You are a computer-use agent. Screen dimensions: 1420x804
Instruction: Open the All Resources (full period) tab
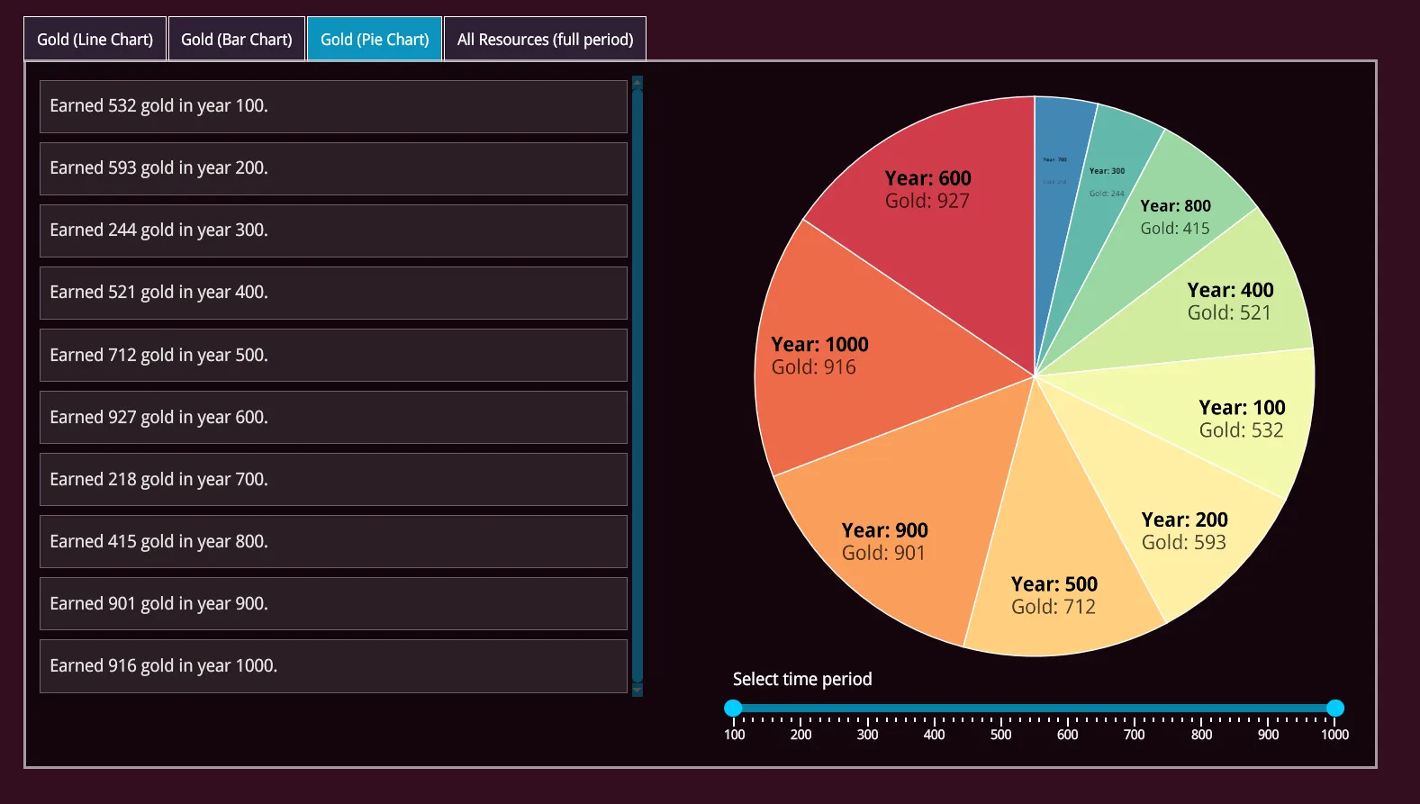point(545,40)
